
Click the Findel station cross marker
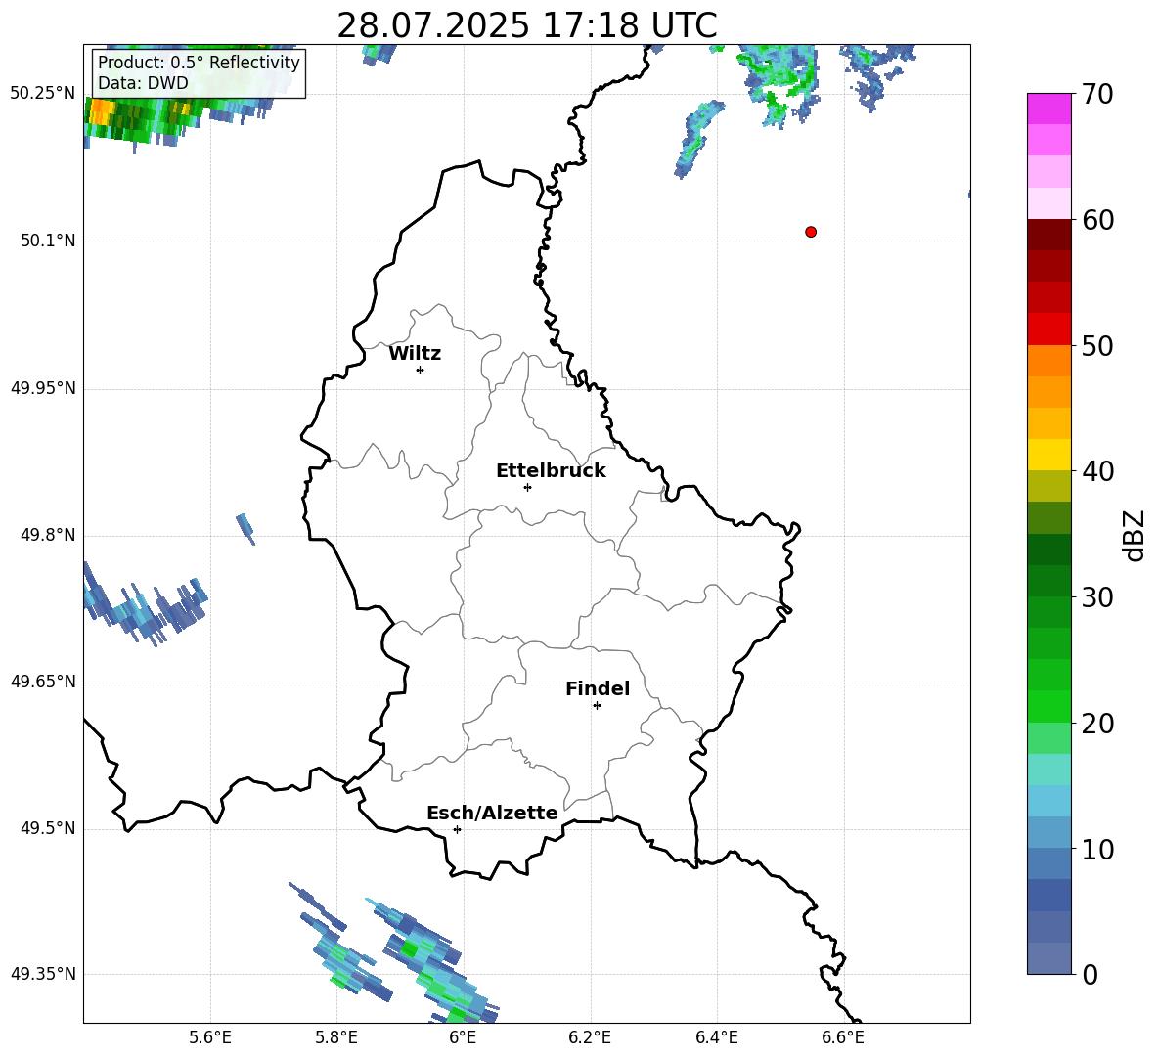(597, 706)
